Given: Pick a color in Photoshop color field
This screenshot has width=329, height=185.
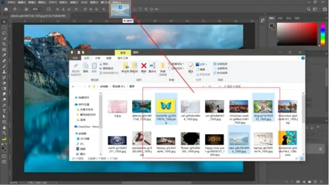Looking at the screenshot, I should (297, 34).
